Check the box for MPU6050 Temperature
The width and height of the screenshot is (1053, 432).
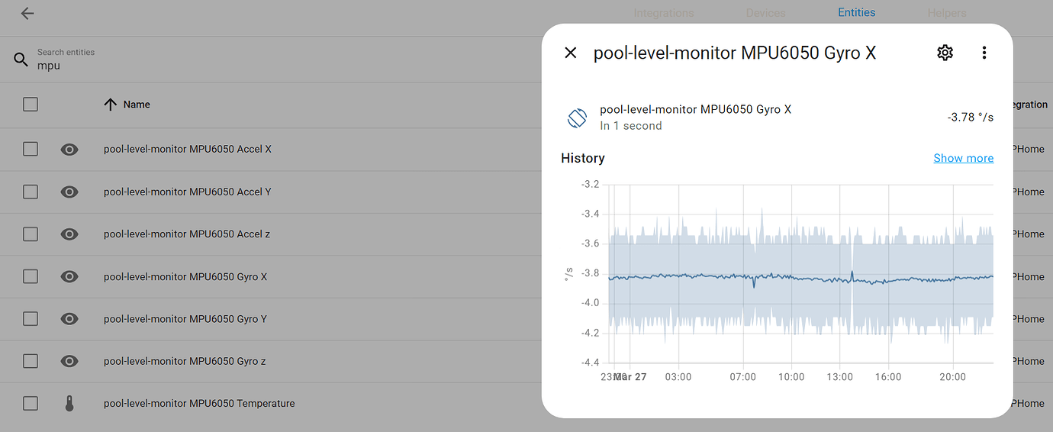click(31, 404)
